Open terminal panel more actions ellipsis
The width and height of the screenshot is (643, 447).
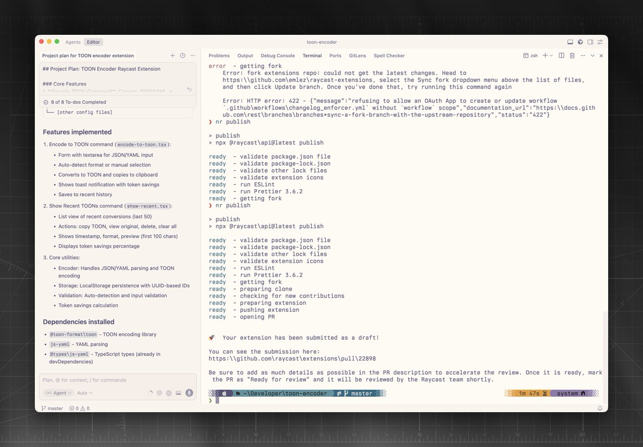click(582, 56)
